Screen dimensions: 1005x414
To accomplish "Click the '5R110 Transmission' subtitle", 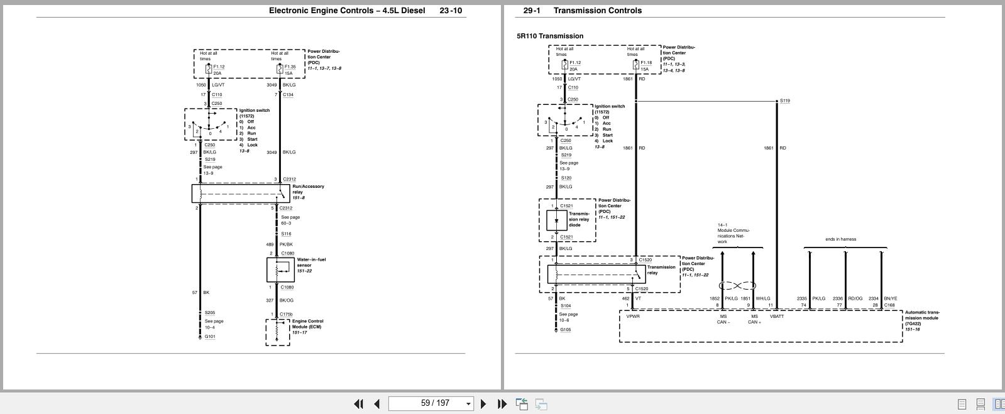I will [x=550, y=36].
